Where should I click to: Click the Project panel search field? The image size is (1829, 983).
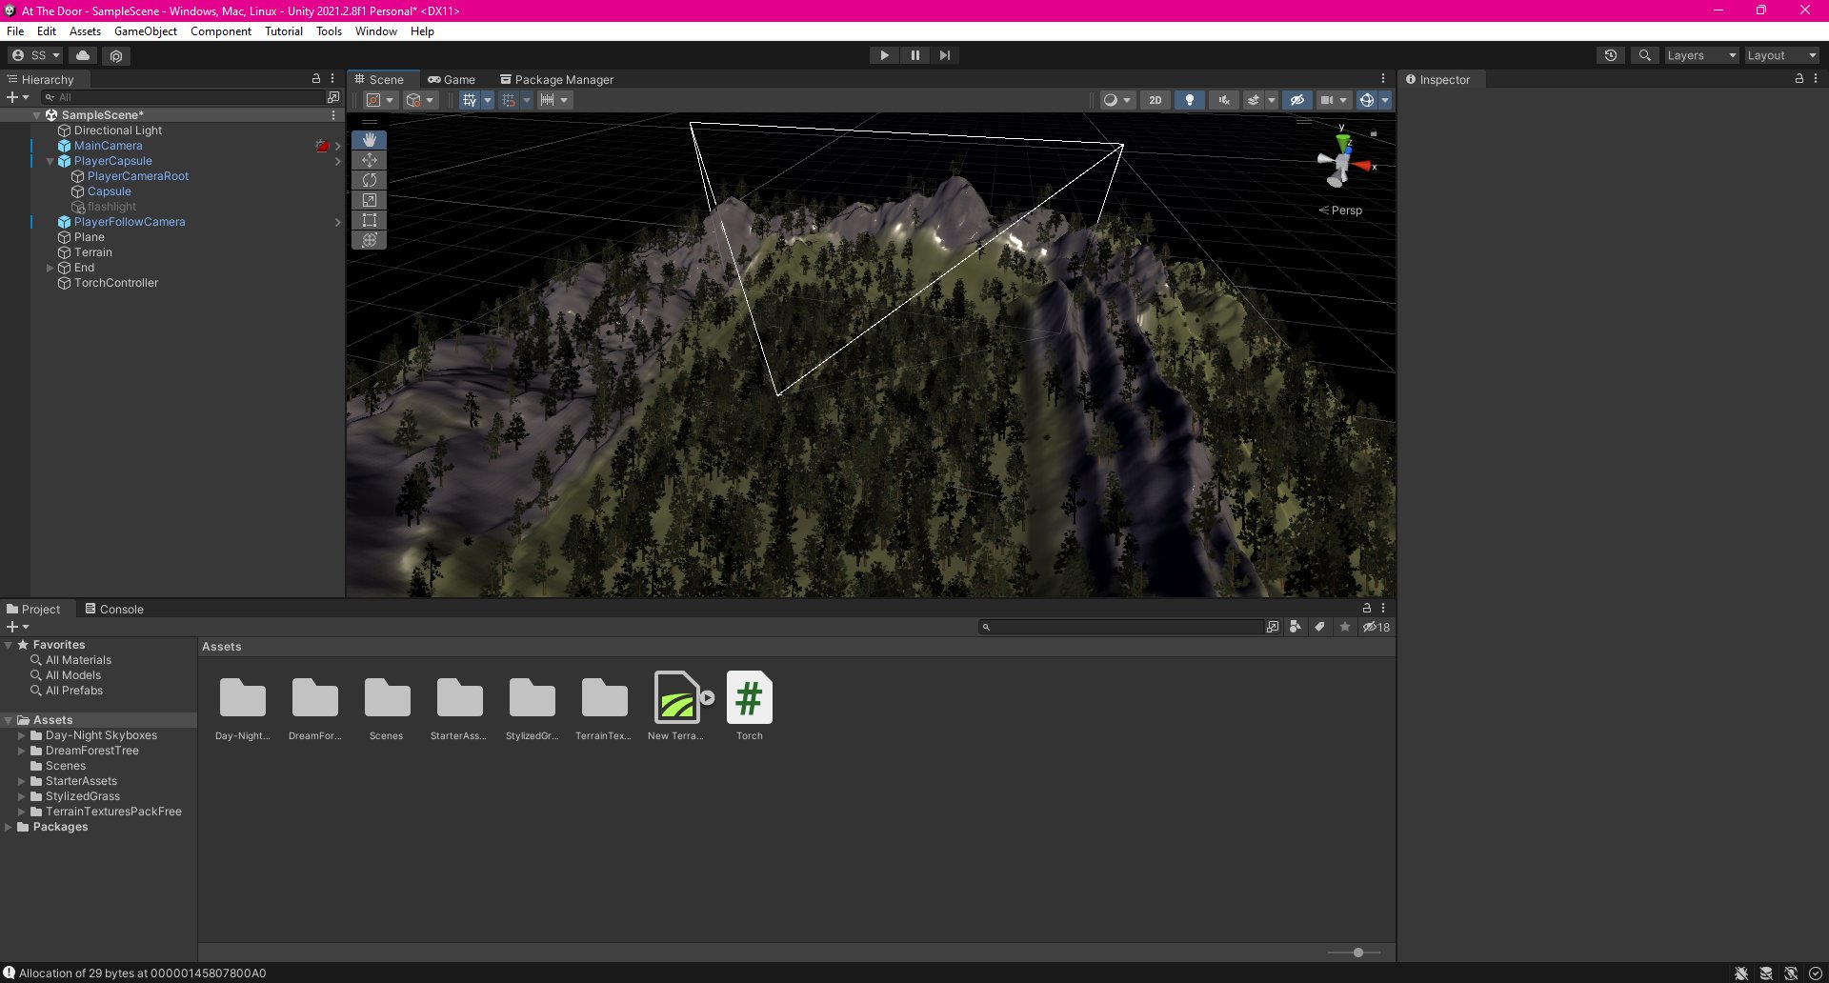pyautogui.click(x=1124, y=627)
